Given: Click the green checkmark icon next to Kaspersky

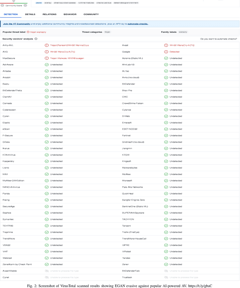Looking at the screenshot, I should click(47, 161).
